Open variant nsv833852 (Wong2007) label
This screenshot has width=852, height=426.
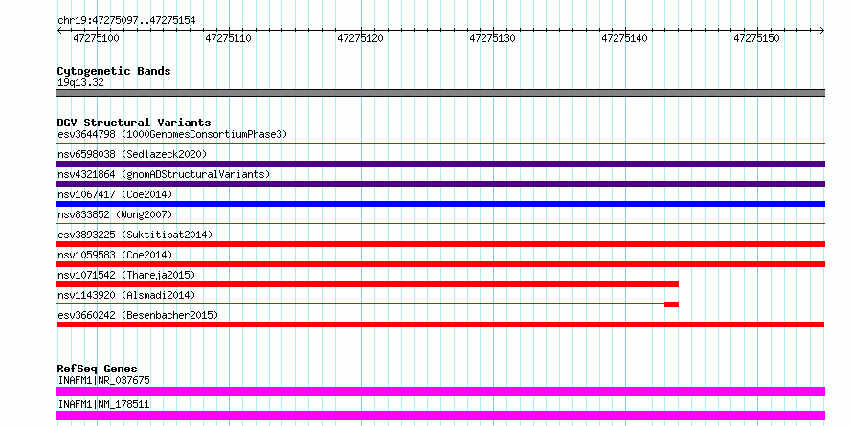pos(115,214)
